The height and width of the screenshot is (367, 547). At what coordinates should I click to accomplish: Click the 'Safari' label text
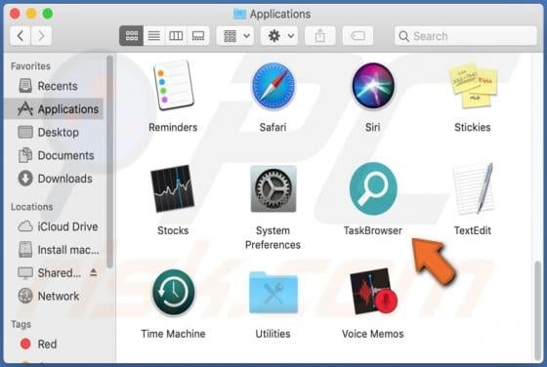point(273,127)
